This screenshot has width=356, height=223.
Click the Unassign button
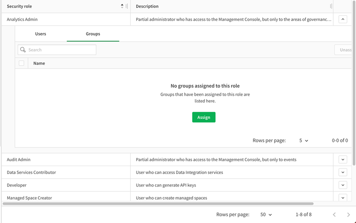[344, 50]
